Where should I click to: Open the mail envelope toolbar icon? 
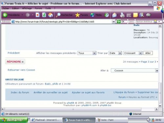click(114, 15)
